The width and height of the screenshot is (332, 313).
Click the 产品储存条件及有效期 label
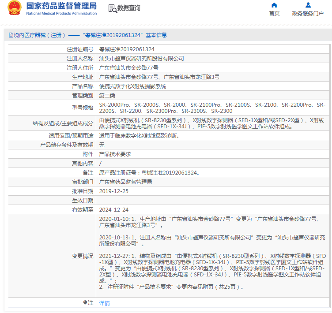pos(67,145)
